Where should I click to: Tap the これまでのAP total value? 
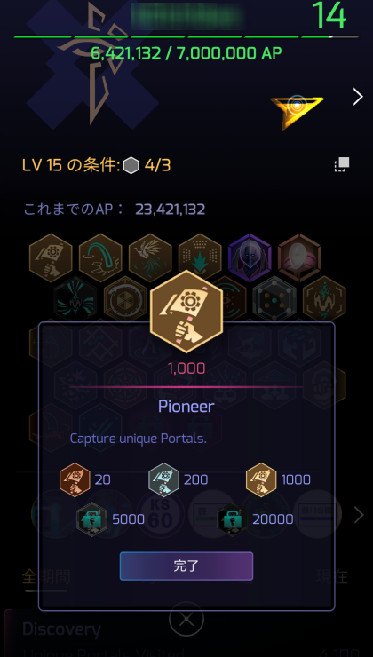point(171,209)
